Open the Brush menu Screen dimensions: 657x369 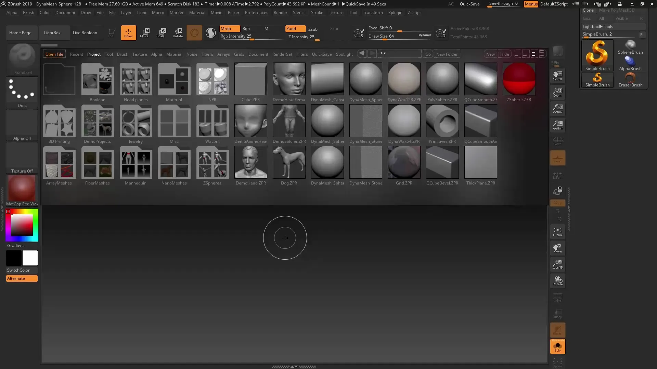(x=28, y=13)
